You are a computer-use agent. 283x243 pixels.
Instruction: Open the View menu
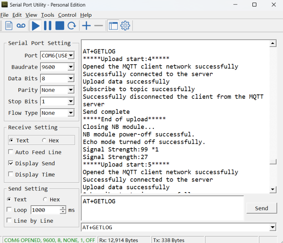pos(31,15)
